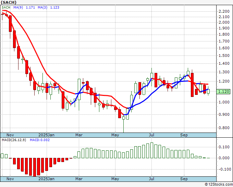Click the latest candlestick beside the 1.120 tag
The width and height of the screenshot is (233, 187).
[x=208, y=91]
